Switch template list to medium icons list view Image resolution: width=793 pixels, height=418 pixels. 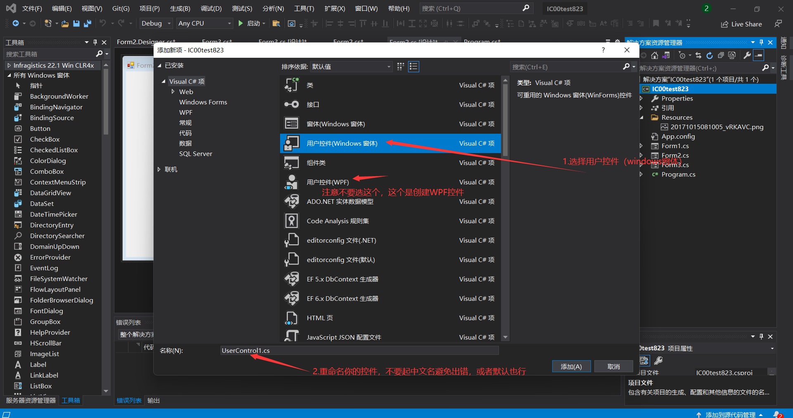(x=413, y=66)
